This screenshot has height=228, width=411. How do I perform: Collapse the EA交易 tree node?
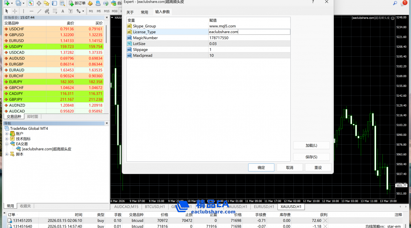pyautogui.click(x=7, y=144)
